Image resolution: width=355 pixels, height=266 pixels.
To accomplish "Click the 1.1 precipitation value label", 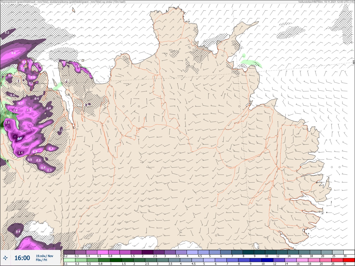I will coord(29,110).
